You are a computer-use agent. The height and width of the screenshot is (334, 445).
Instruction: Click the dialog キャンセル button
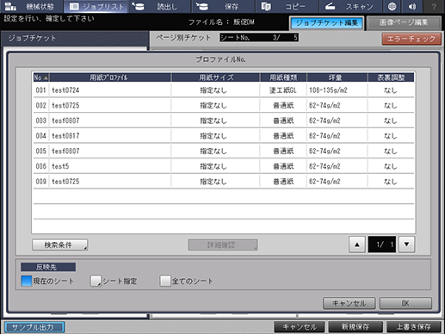click(349, 303)
